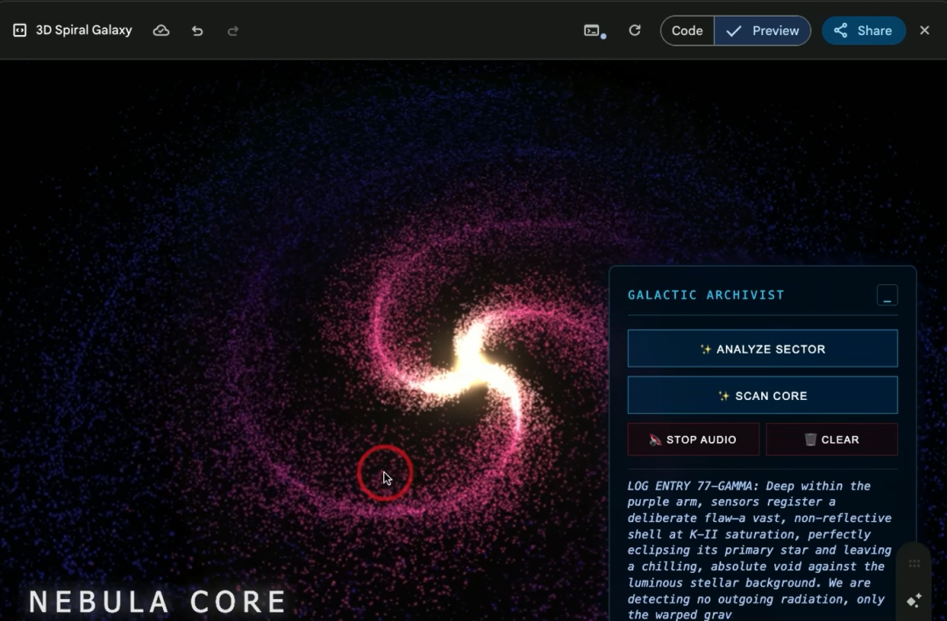The height and width of the screenshot is (621, 947).
Task: Open the console terminal icon
Action: coord(593,31)
